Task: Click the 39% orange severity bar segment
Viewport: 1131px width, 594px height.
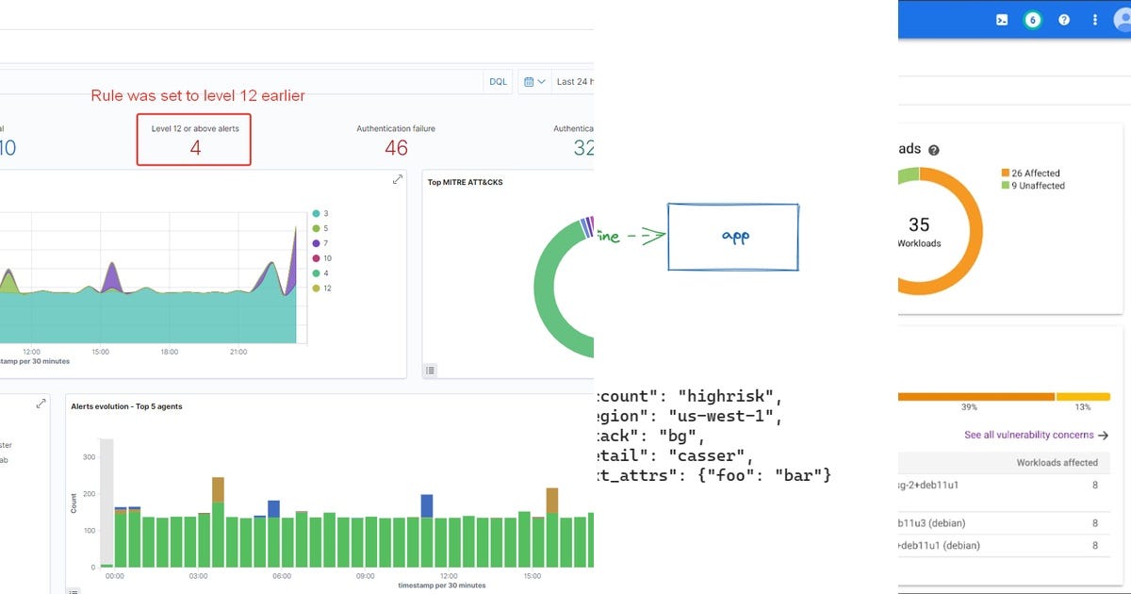Action: (976, 397)
